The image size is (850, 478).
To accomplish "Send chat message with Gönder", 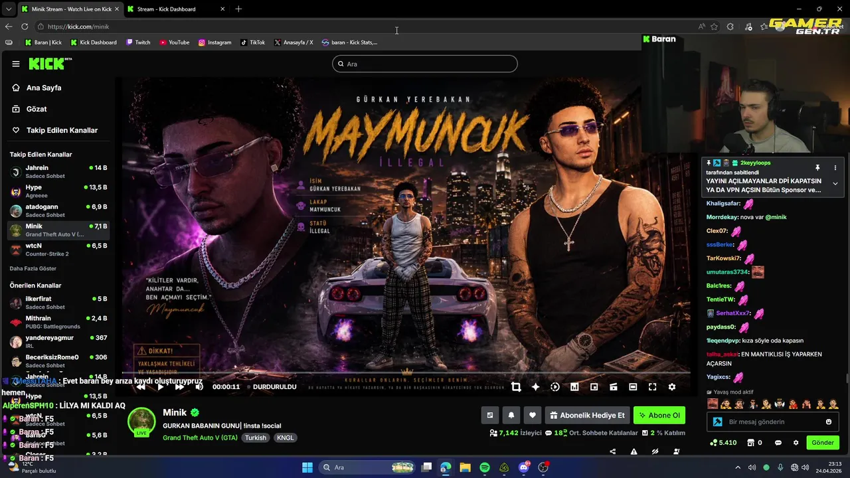I will (822, 443).
